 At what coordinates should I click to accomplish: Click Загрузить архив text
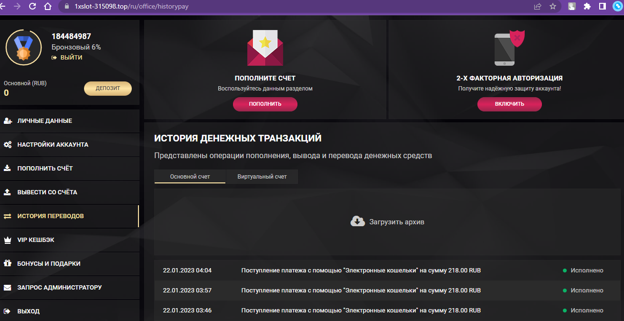click(x=397, y=222)
